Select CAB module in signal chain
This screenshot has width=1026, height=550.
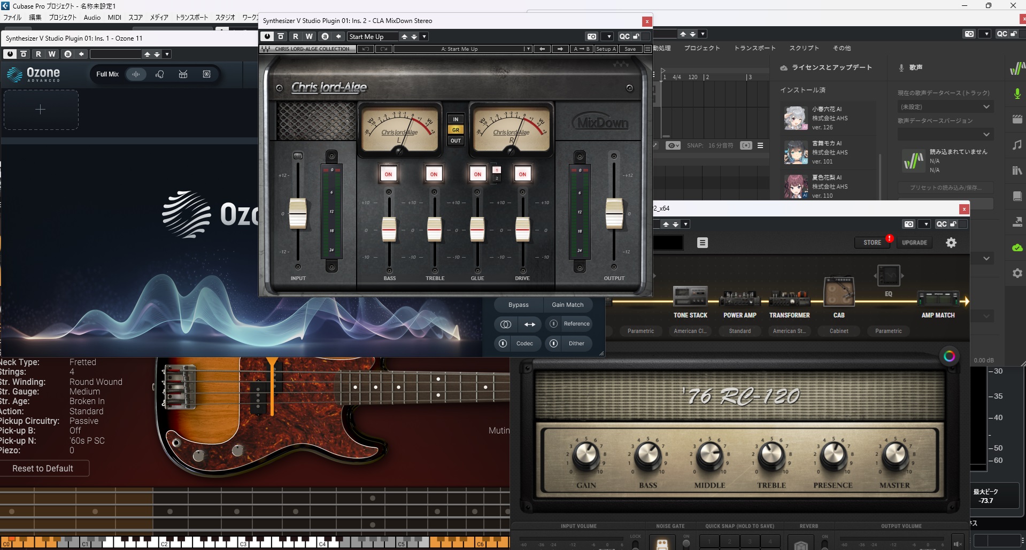[x=839, y=297]
